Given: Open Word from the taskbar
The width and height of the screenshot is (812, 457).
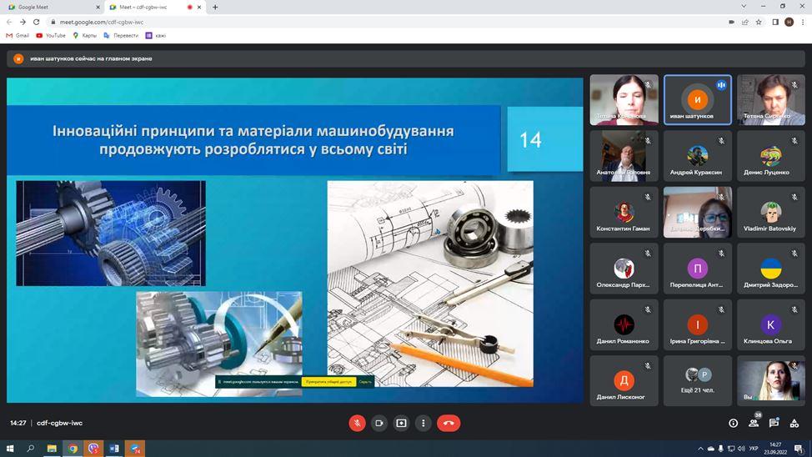Looking at the screenshot, I should (x=114, y=448).
